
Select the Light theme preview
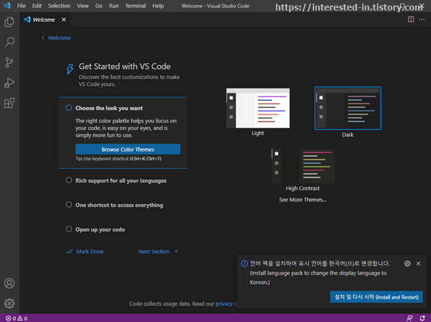[258, 108]
